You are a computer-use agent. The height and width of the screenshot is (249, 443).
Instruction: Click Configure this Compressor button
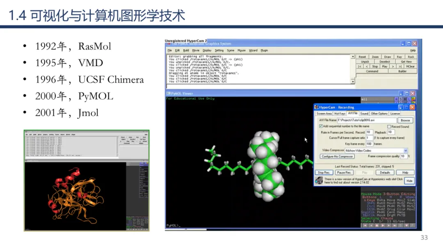coord(337,156)
